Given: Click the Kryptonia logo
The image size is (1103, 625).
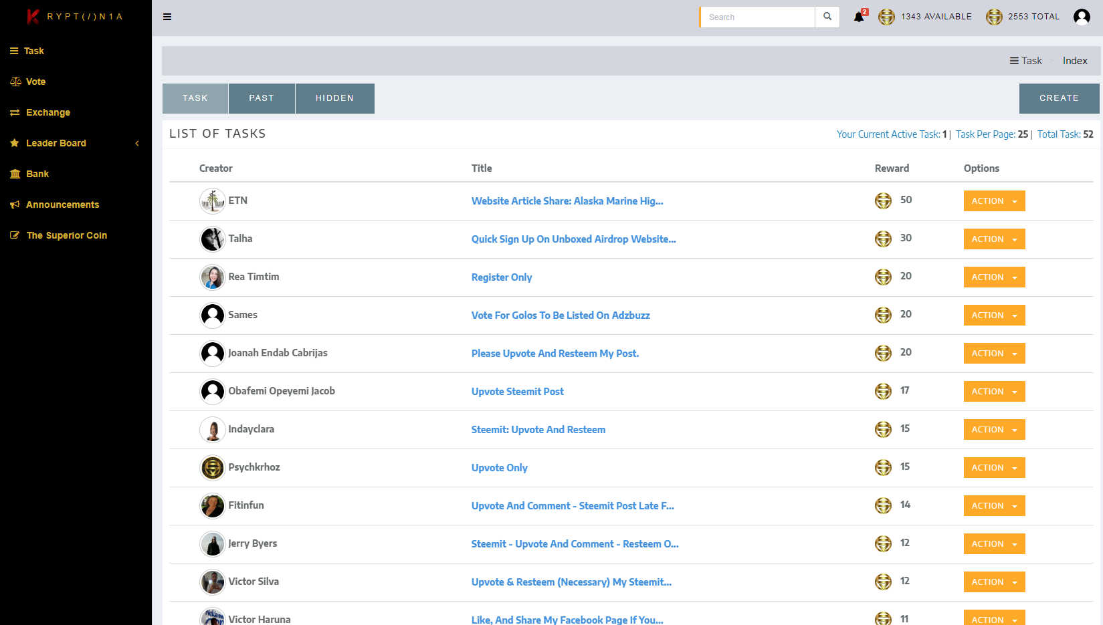Looking at the screenshot, I should click(75, 16).
